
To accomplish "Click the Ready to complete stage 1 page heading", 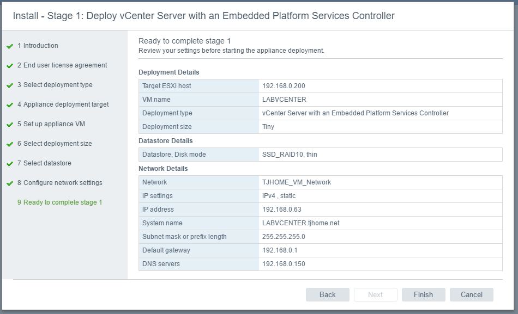I will point(185,41).
